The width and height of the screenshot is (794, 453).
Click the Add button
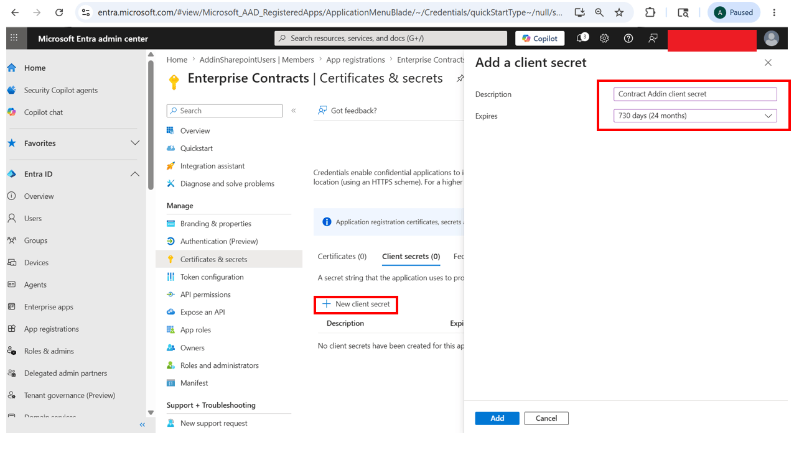[x=497, y=418]
